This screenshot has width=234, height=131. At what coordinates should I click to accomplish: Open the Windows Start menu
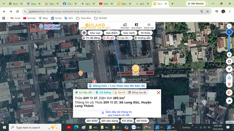tap(4, 127)
